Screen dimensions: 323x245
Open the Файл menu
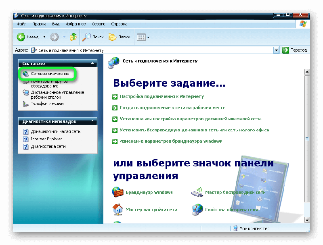pyautogui.click(x=21, y=24)
